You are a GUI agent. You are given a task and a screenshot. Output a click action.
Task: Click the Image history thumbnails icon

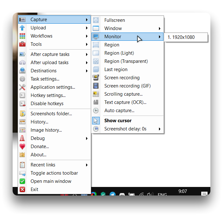tap(22, 130)
